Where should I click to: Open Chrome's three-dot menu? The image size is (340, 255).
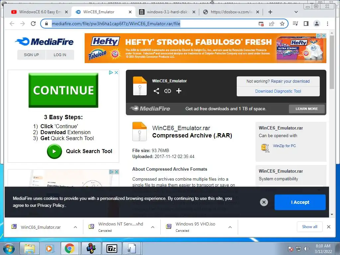[x=327, y=24]
